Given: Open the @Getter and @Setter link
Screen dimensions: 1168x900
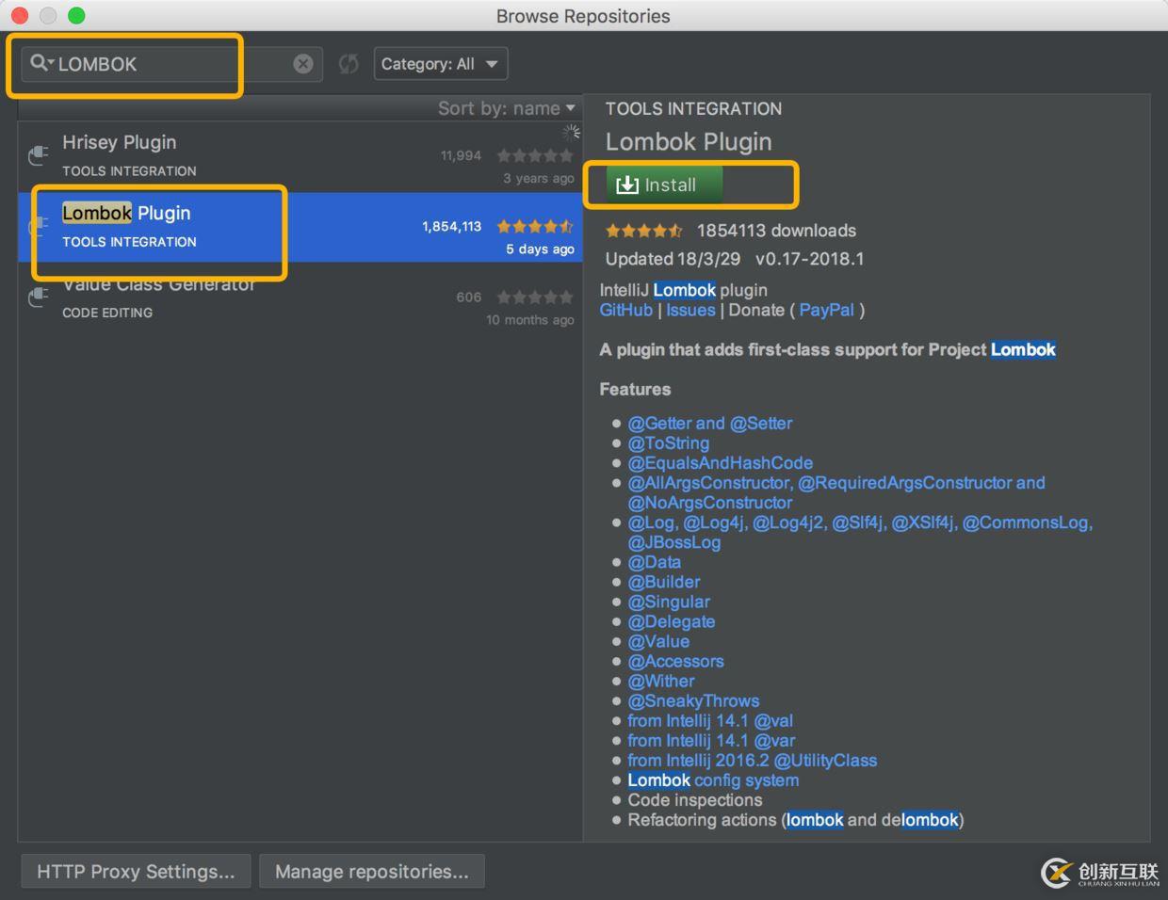Looking at the screenshot, I should click(710, 424).
